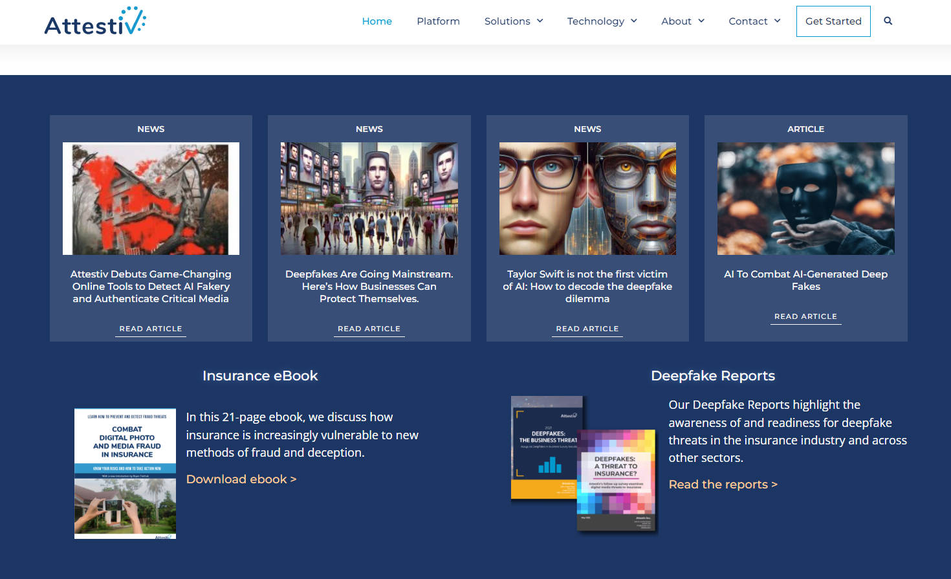Read article on Taylor Swift deepfake
951x579 pixels.
pyautogui.click(x=587, y=329)
